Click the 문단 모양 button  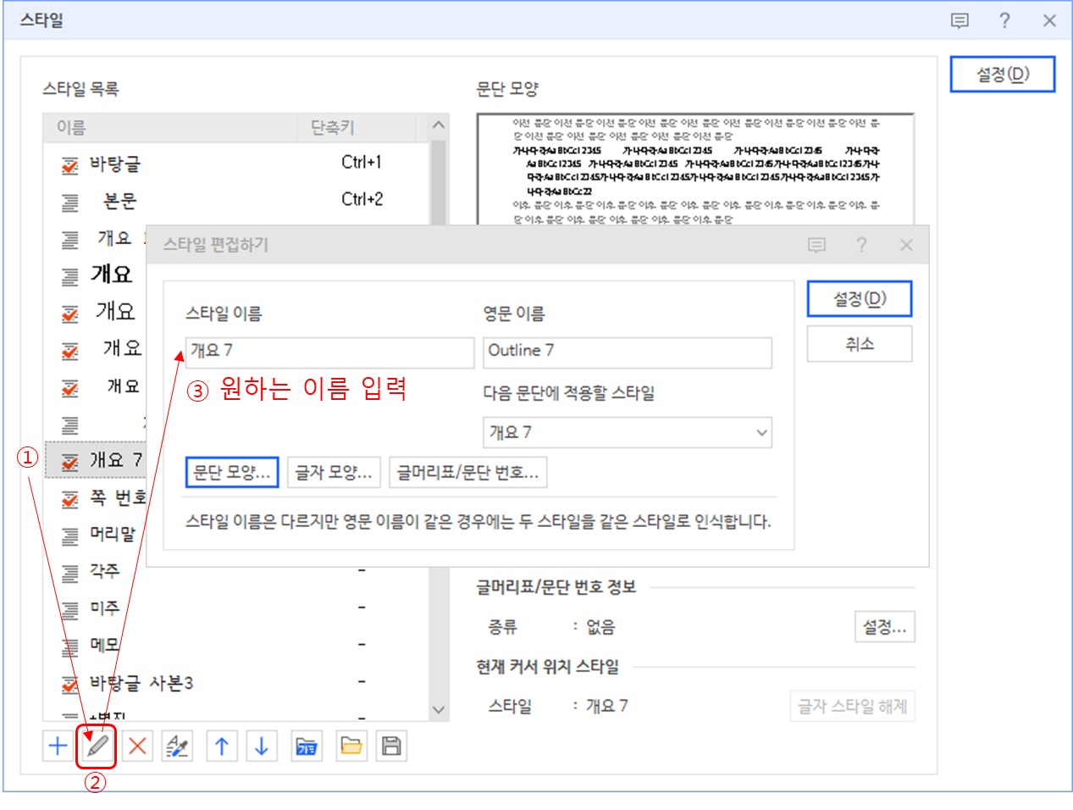[231, 472]
